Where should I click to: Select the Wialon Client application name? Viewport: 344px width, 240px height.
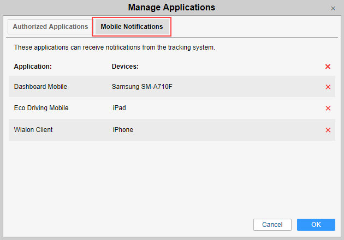[33, 129]
